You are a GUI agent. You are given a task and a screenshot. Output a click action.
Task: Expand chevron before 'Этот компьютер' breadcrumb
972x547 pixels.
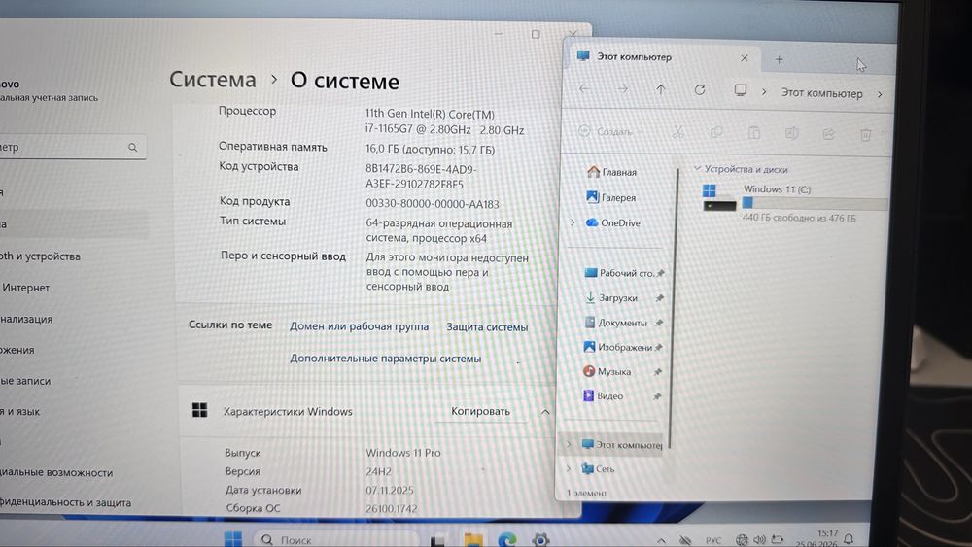[764, 91]
